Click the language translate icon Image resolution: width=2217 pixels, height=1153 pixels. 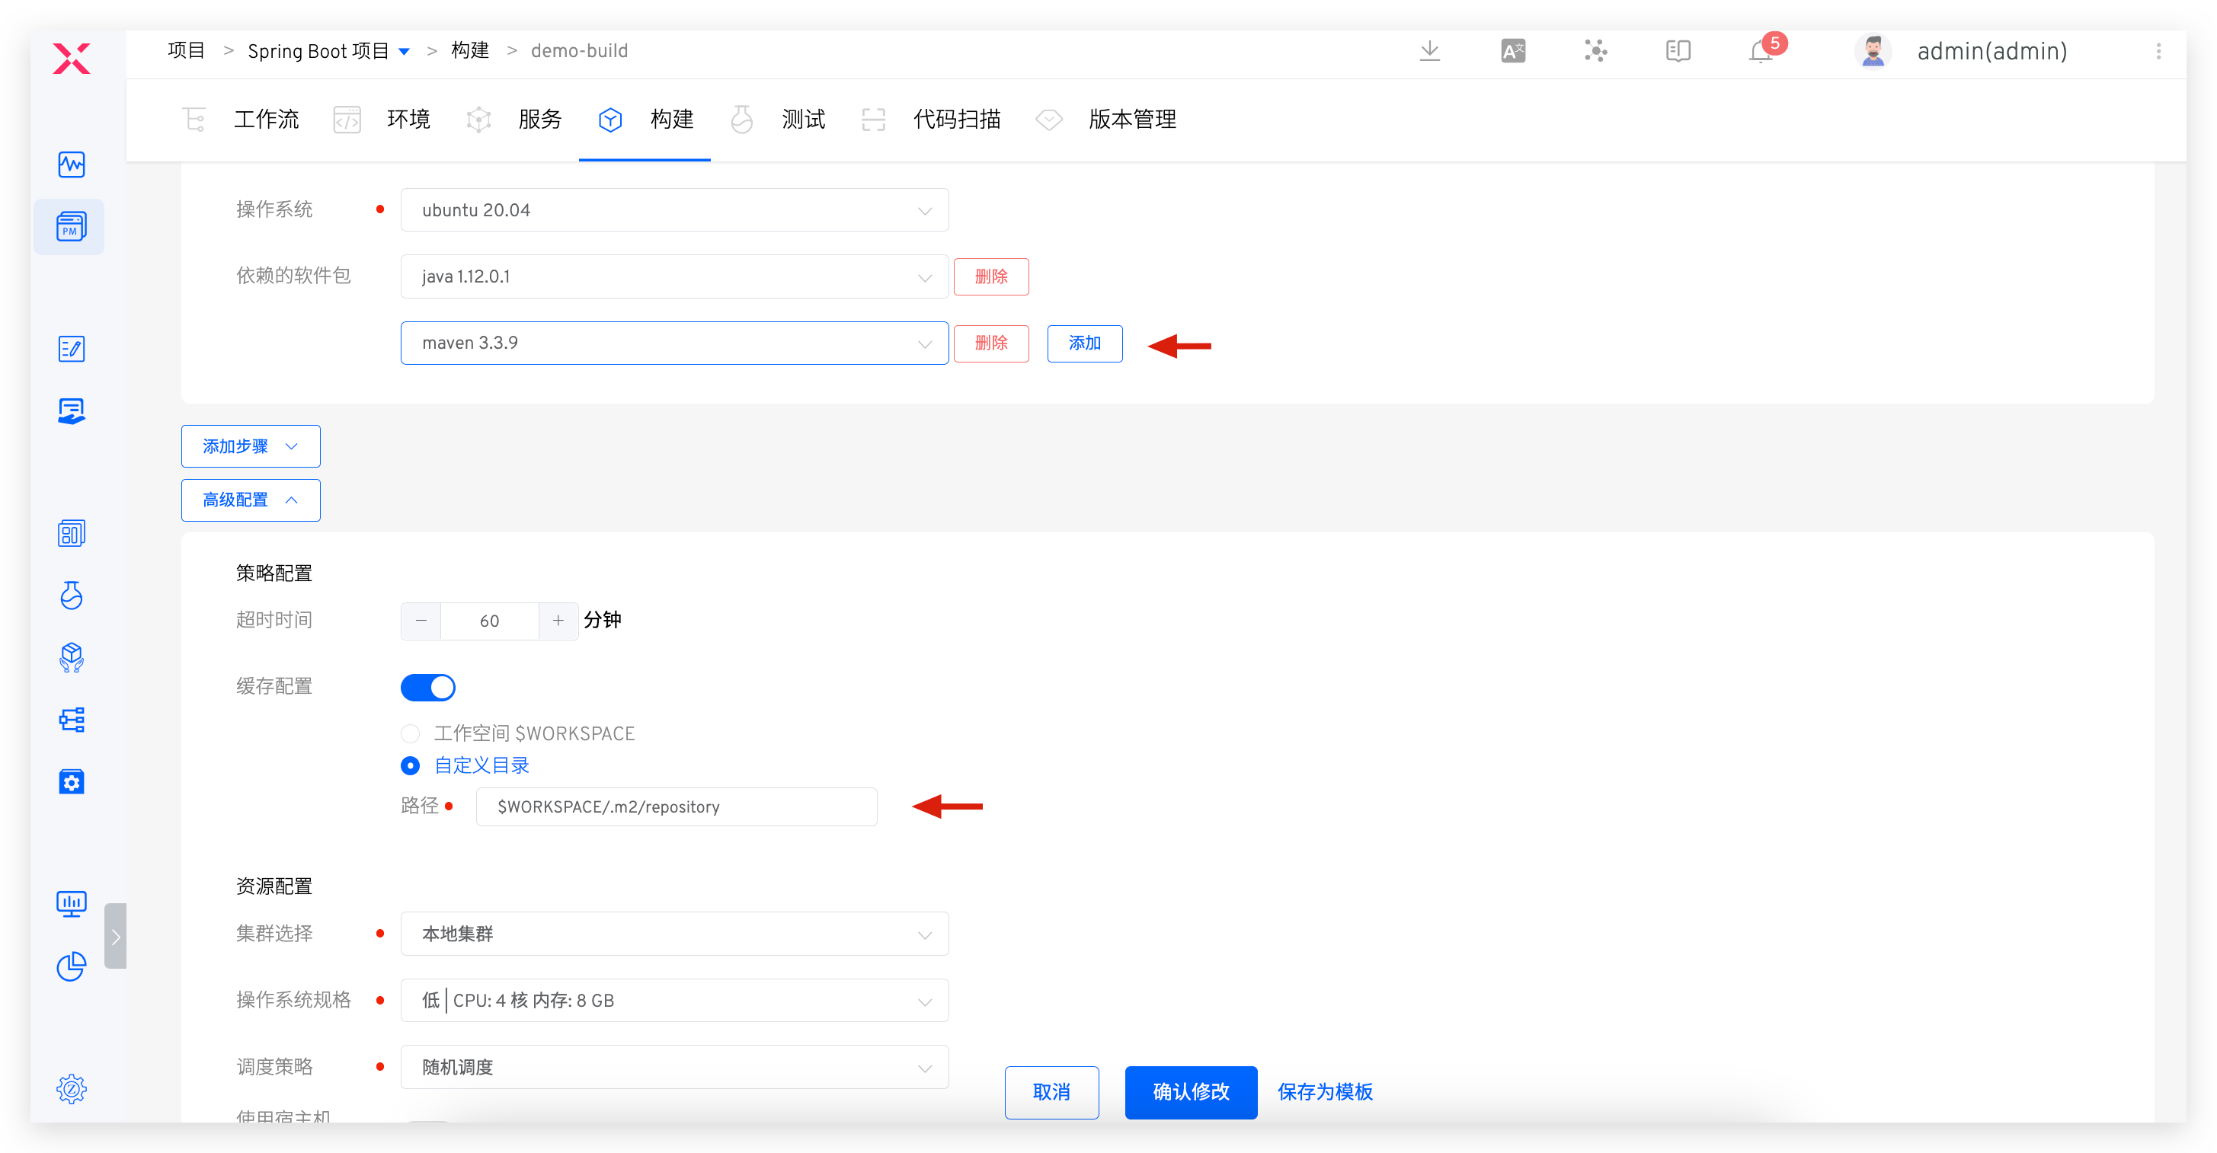1513,51
